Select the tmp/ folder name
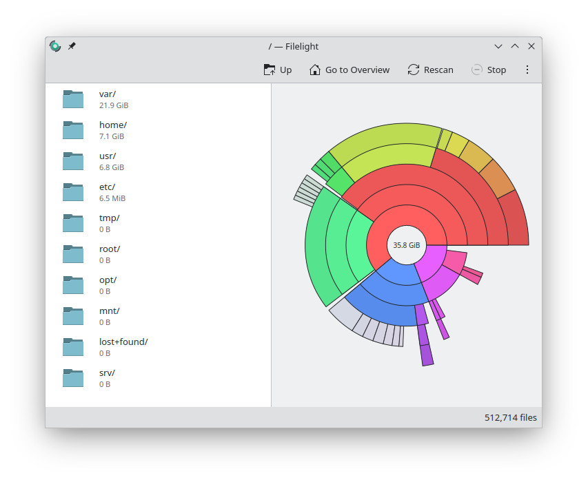The width and height of the screenshot is (588, 482). (x=109, y=218)
